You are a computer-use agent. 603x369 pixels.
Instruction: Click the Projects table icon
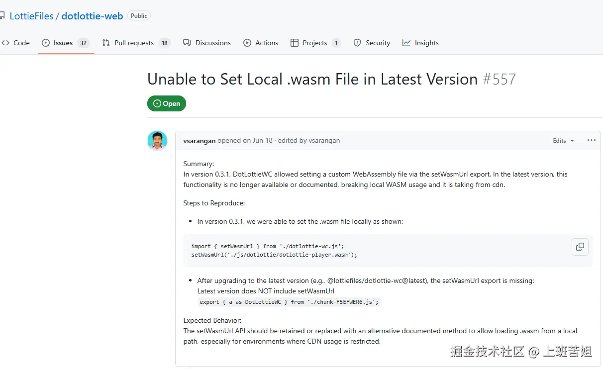coord(295,43)
